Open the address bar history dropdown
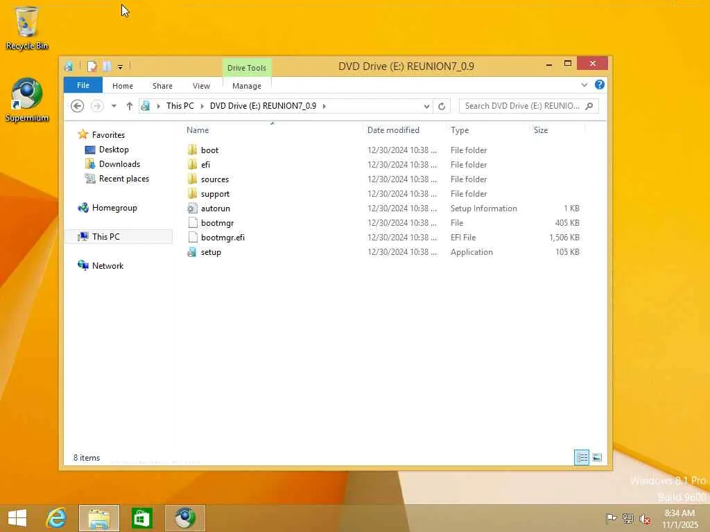Screen dimensions: 710x532 pos(426,106)
